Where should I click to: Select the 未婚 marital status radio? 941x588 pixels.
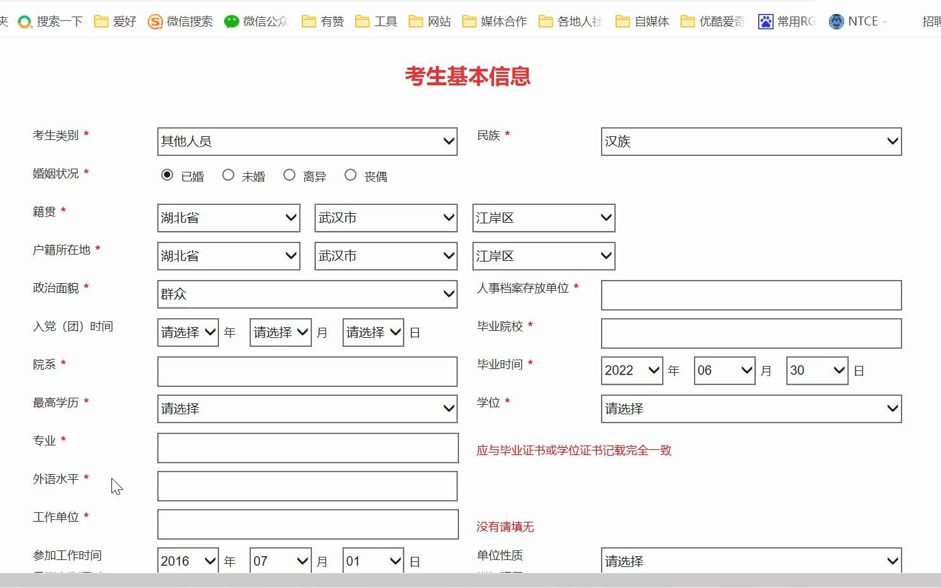[x=228, y=174]
